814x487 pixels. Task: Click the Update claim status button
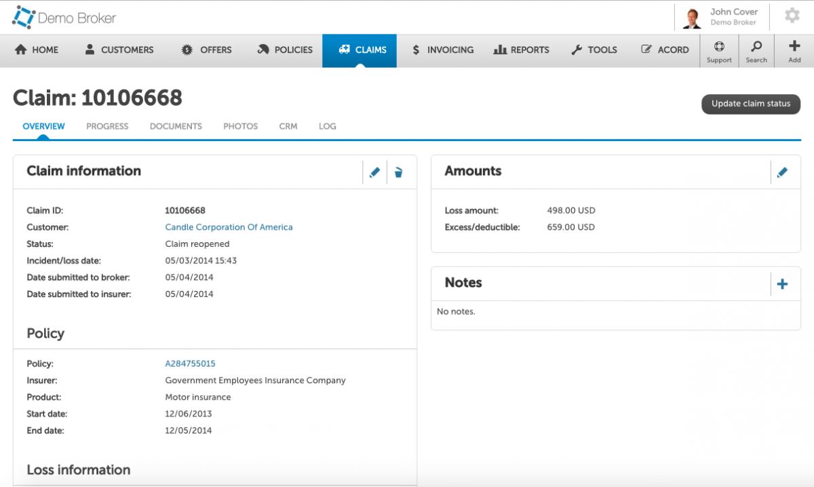(x=751, y=104)
